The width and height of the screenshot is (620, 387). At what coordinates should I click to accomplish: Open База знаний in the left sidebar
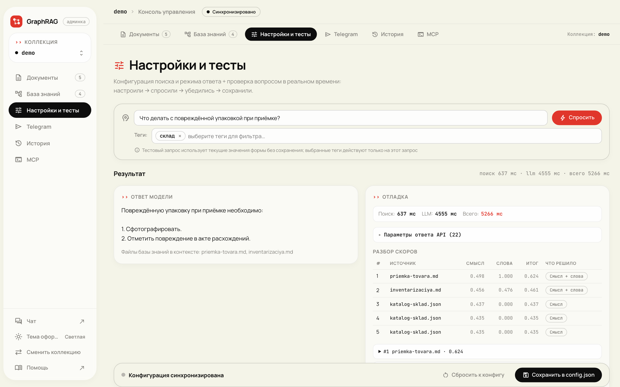click(x=50, y=94)
